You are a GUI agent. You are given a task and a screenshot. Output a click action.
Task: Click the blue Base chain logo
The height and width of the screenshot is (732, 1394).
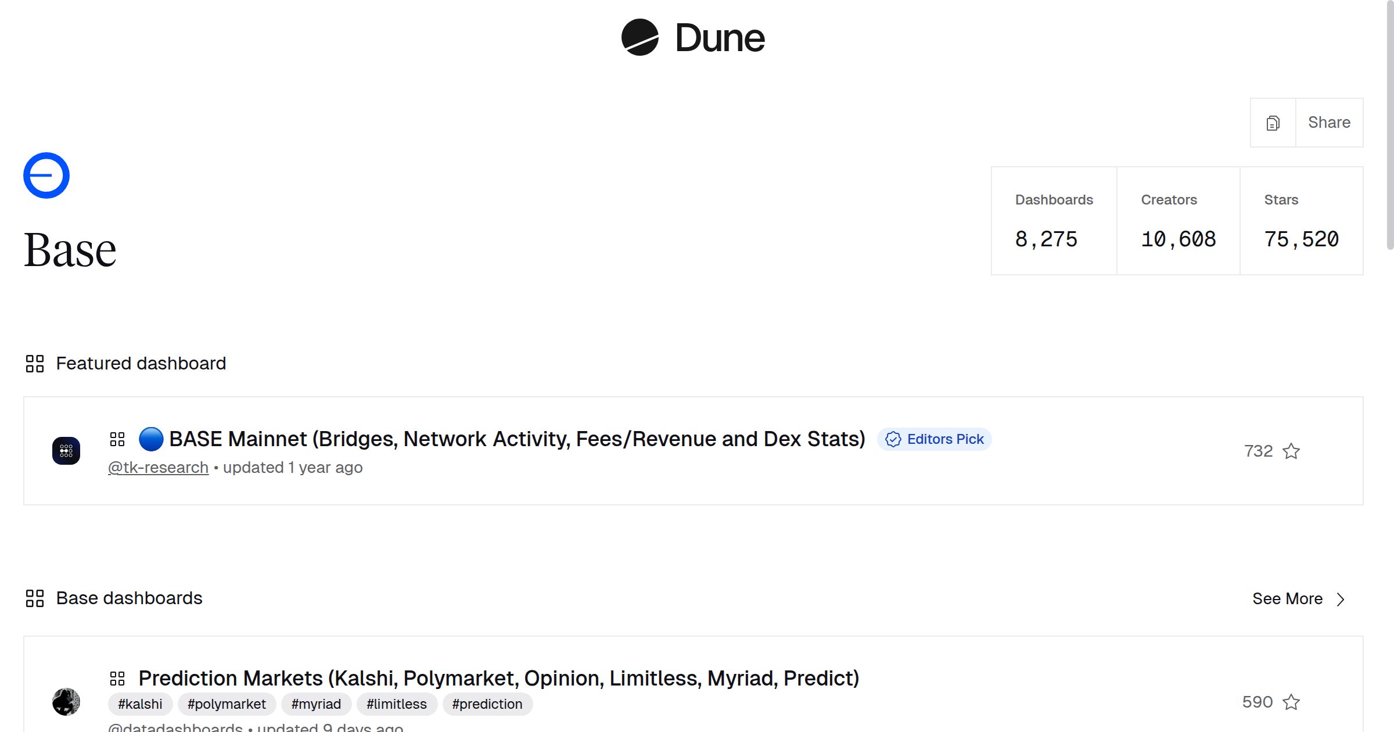point(46,175)
